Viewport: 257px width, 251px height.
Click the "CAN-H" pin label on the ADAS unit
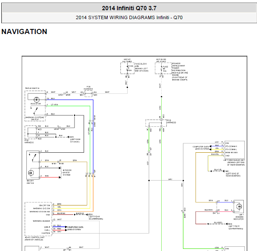[x=47, y=227]
